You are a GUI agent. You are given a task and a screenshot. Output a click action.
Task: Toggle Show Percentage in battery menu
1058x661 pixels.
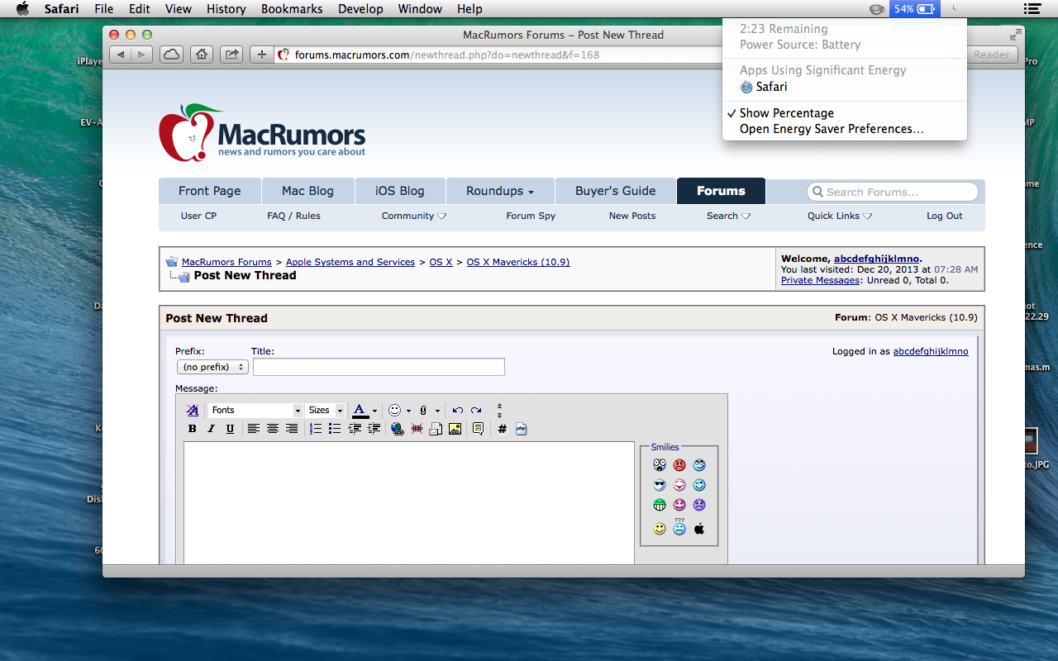click(786, 113)
